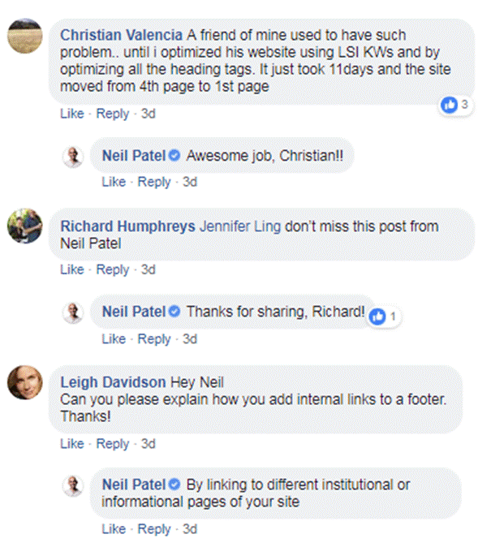The height and width of the screenshot is (547, 504).
Task: Like Neil's "Thanks for sharing, Richard" reply
Action: [x=113, y=338]
